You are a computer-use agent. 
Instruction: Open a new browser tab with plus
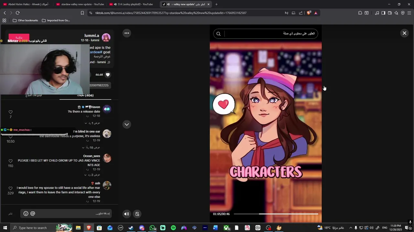tap(216, 4)
